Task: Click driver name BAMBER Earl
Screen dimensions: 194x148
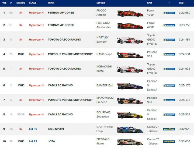Action: coord(105,85)
